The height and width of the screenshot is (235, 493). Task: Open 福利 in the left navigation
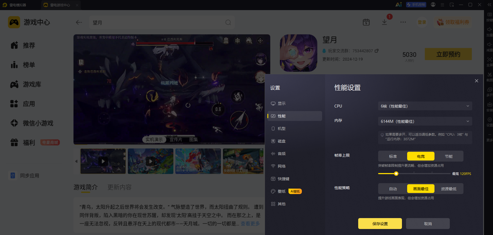click(23, 142)
